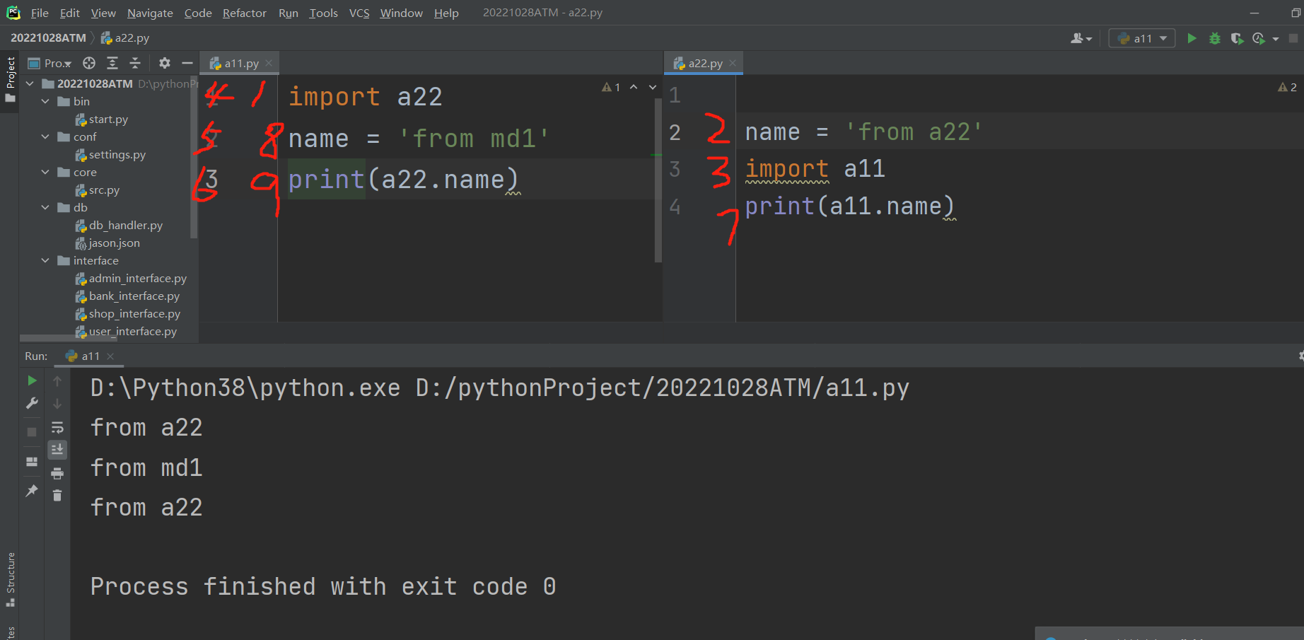Pin the a11 Run tab
This screenshot has height=640, width=1304.
coord(32,490)
